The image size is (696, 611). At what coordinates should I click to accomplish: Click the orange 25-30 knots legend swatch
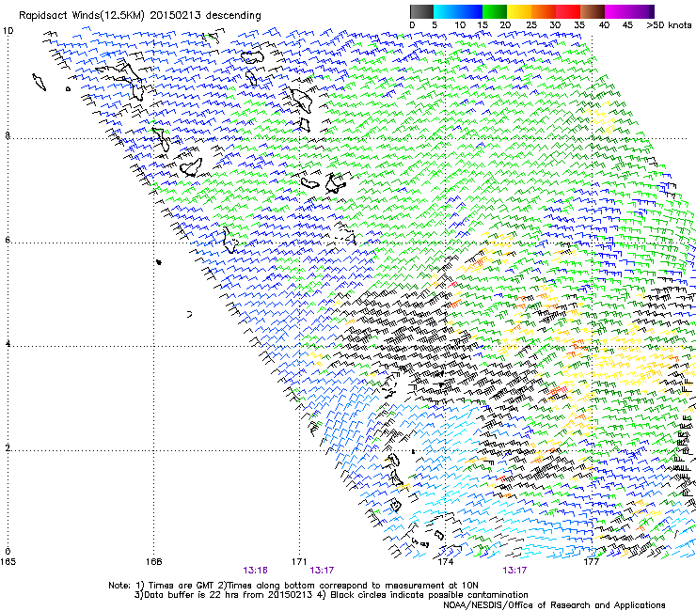click(544, 11)
